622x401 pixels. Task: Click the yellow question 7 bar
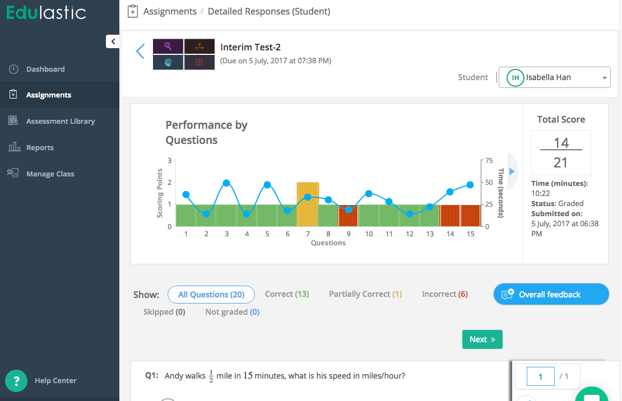(308, 204)
